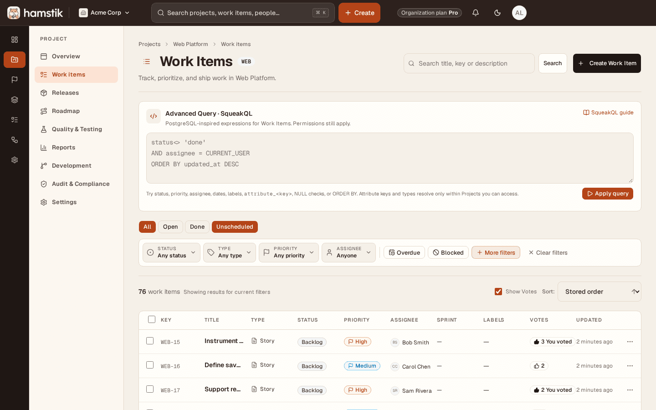Click the list view icon beside Work Items heading
Image resolution: width=656 pixels, height=410 pixels.
point(147,61)
